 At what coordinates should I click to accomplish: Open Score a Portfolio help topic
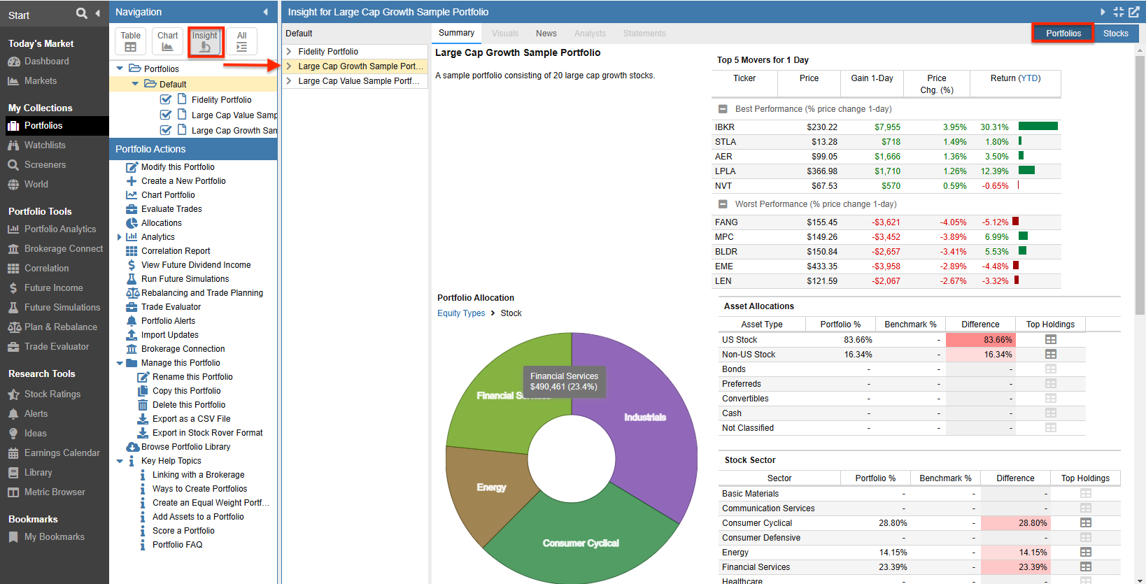[x=183, y=531]
